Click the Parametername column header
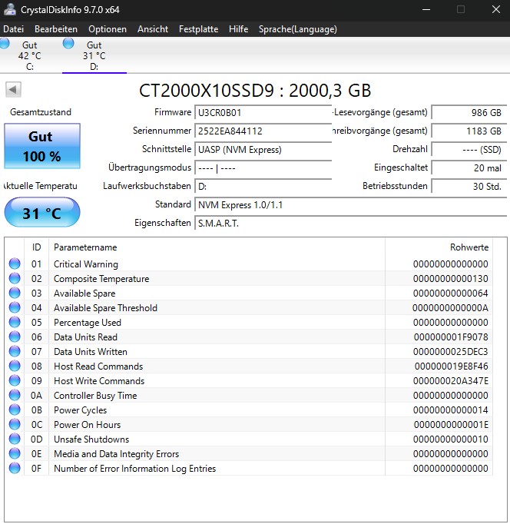This screenshot has width=510, height=524. [x=85, y=247]
